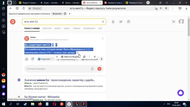Bookmark this page with the flag icon
This screenshot has width=190, height=107.
click(x=166, y=8)
